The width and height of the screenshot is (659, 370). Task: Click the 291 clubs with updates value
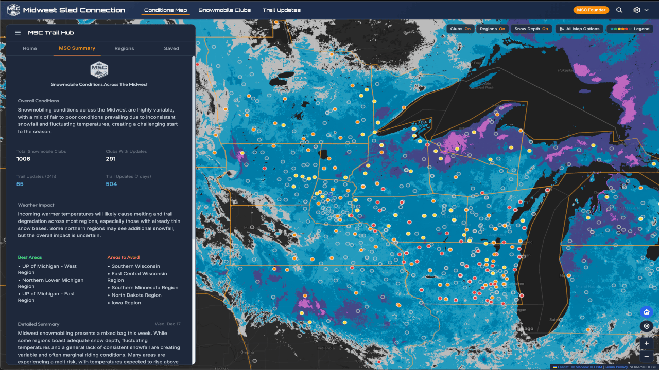tap(111, 159)
